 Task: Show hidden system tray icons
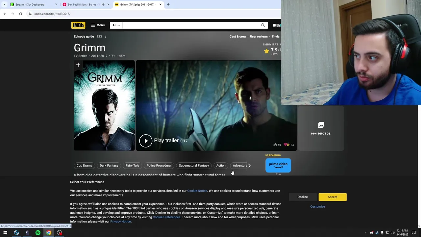(366, 233)
